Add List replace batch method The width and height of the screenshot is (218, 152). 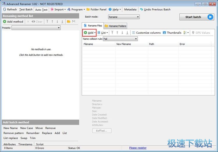click(11, 138)
